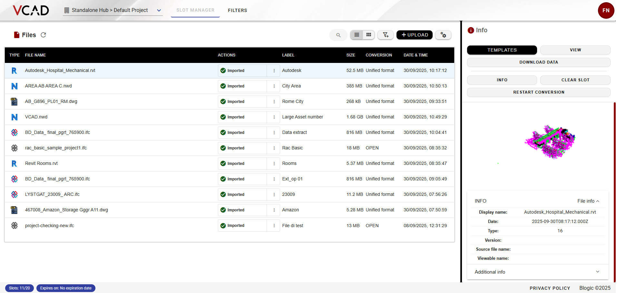The image size is (617, 293).
Task: Refresh the Files list
Action: point(44,35)
